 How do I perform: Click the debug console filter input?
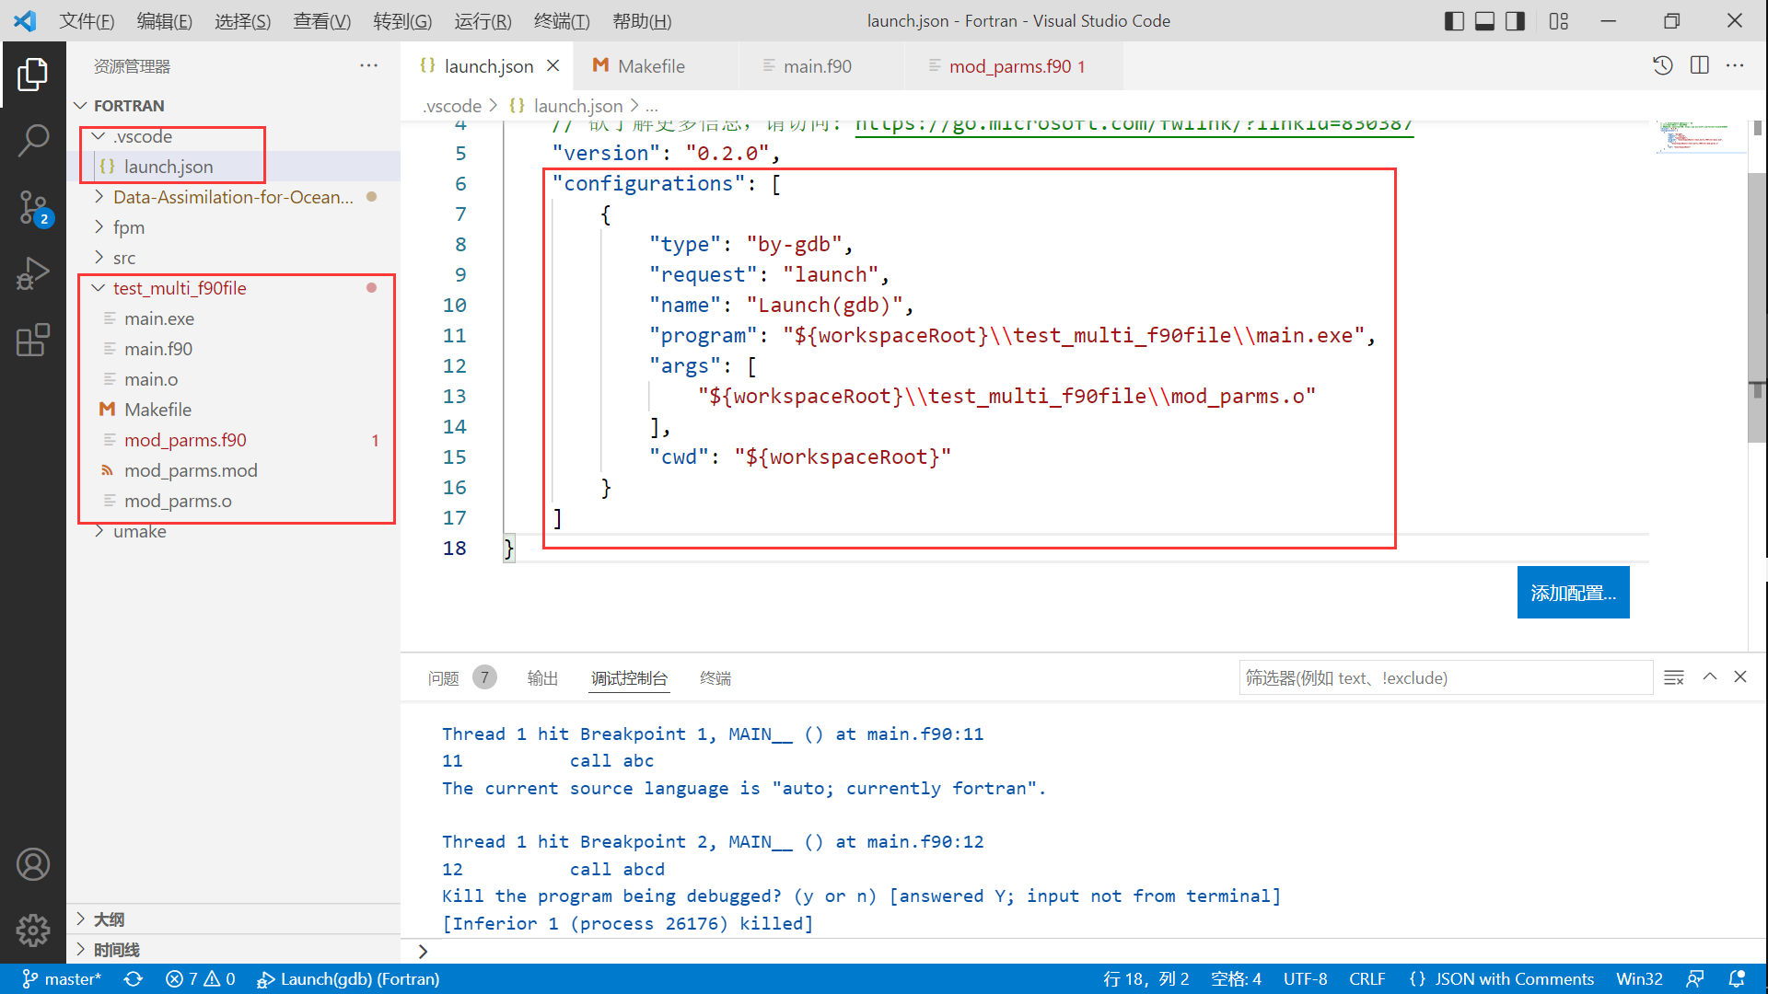[1444, 678]
